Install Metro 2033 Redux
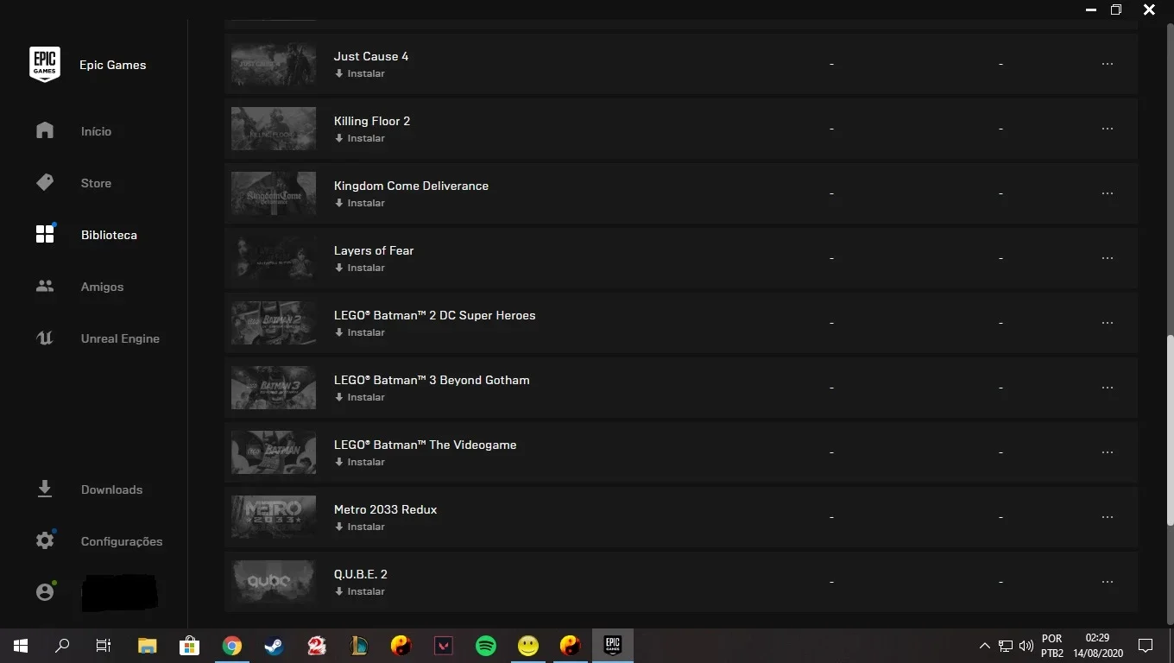1174x663 pixels. [360, 527]
